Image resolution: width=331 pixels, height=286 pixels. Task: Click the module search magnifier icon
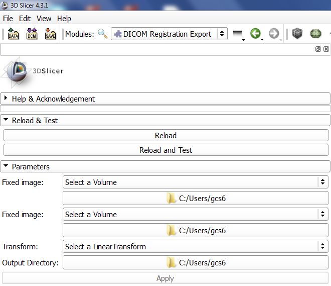pyautogui.click(x=102, y=34)
